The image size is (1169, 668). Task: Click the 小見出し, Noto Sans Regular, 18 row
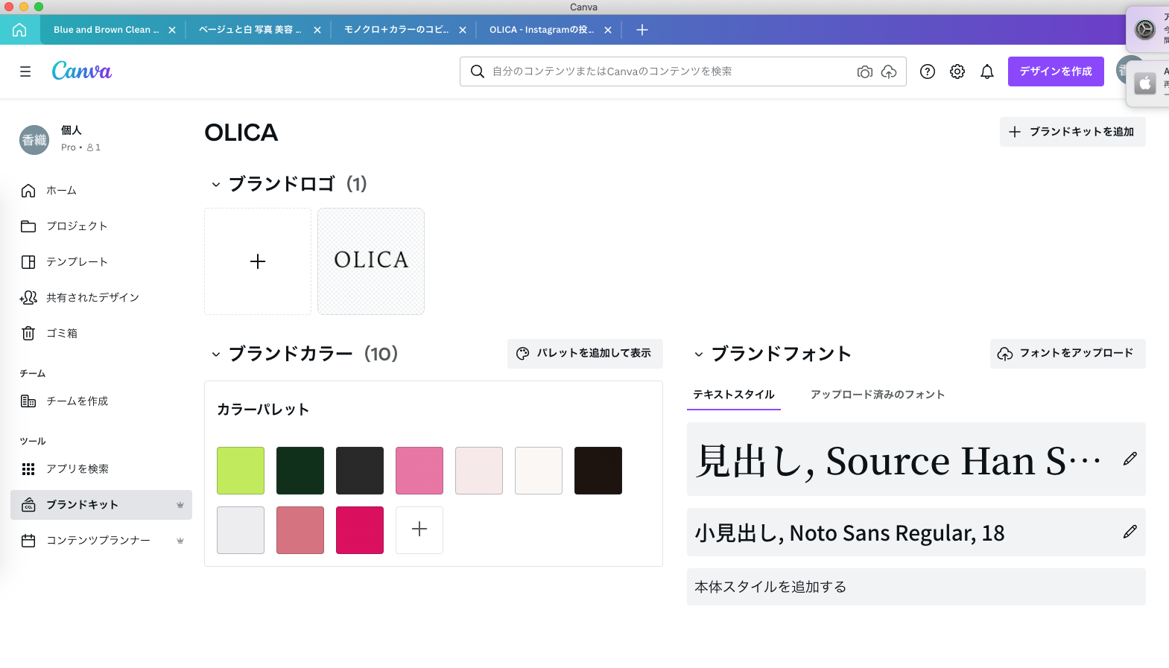point(916,532)
